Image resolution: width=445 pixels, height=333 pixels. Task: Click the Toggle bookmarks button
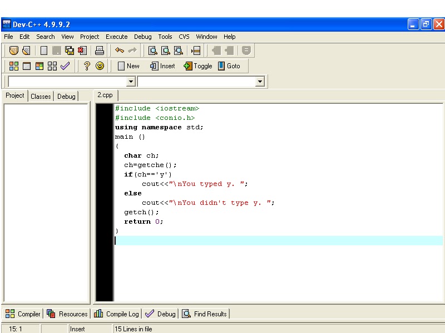point(197,66)
